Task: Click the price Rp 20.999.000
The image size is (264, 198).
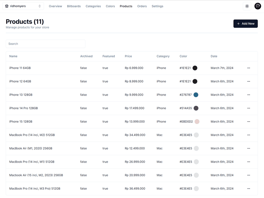Action: [135, 175]
